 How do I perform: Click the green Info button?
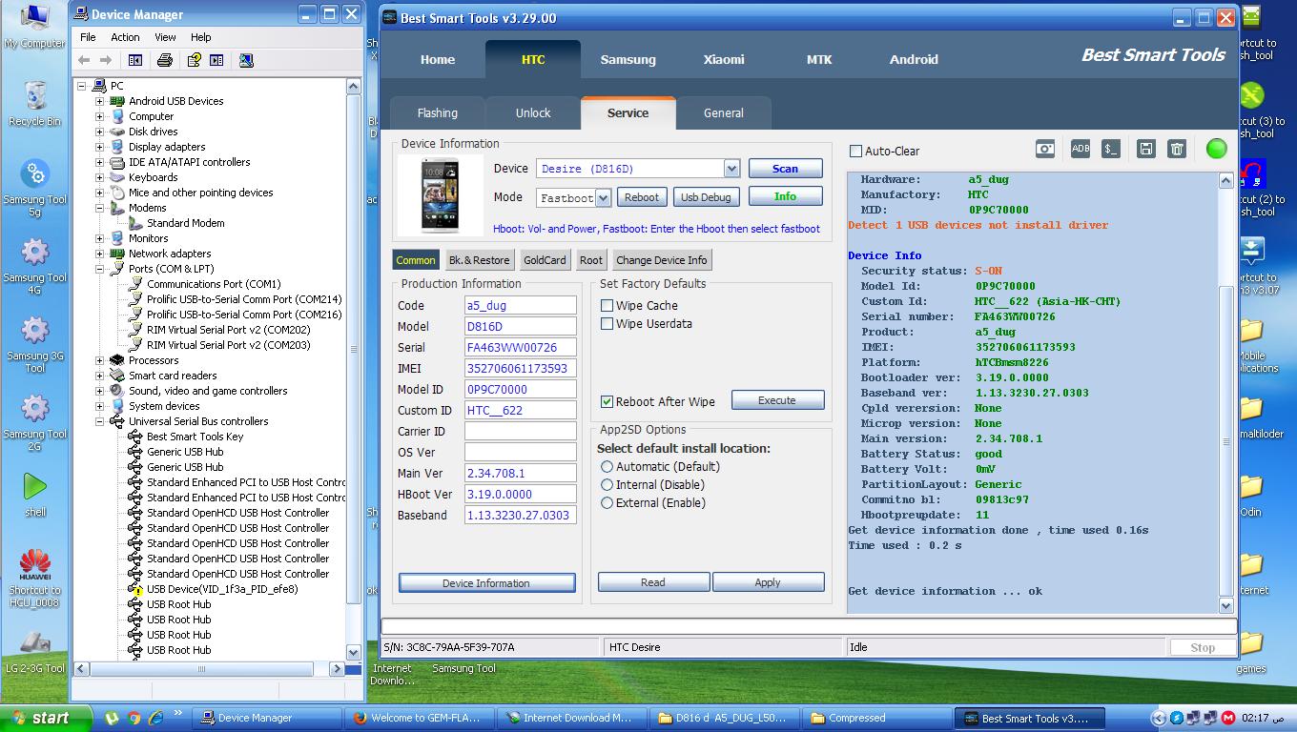[x=785, y=196]
